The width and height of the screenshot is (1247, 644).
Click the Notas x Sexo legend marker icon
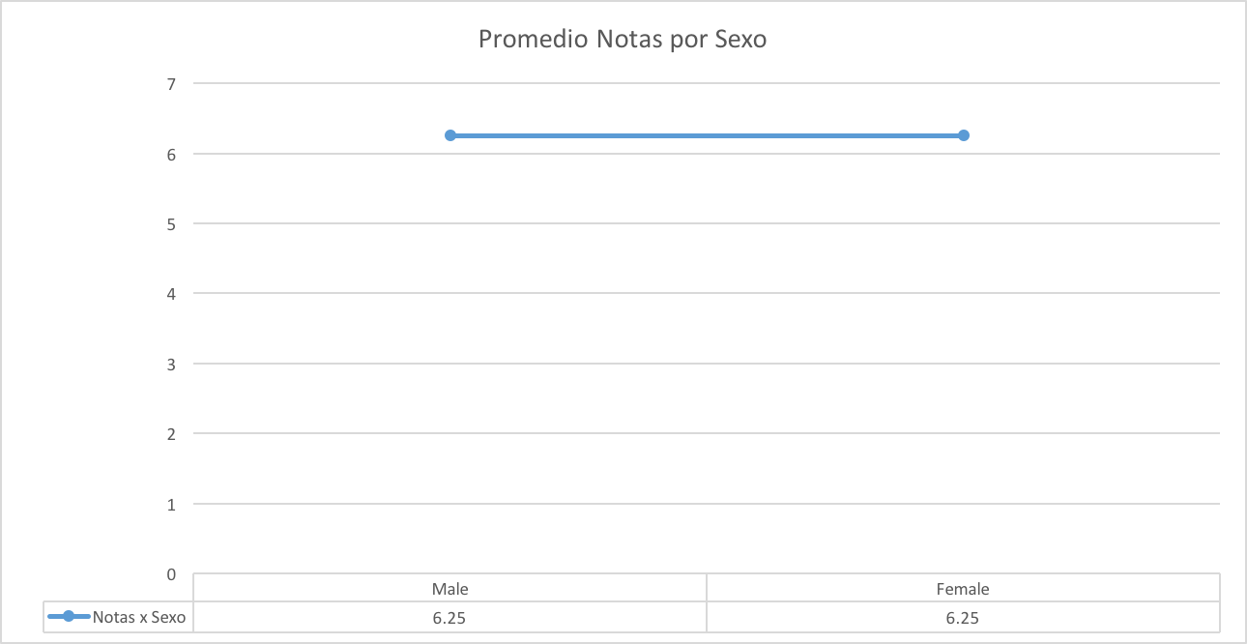point(69,617)
